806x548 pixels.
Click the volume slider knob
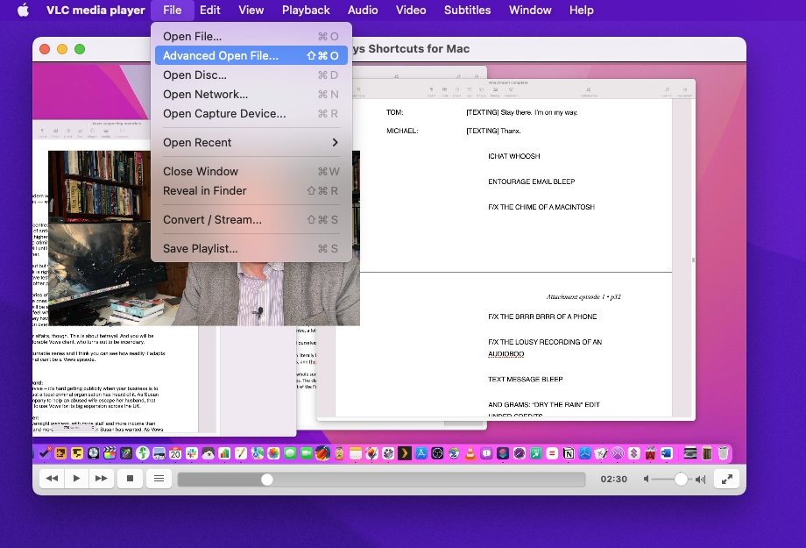pyautogui.click(x=681, y=479)
